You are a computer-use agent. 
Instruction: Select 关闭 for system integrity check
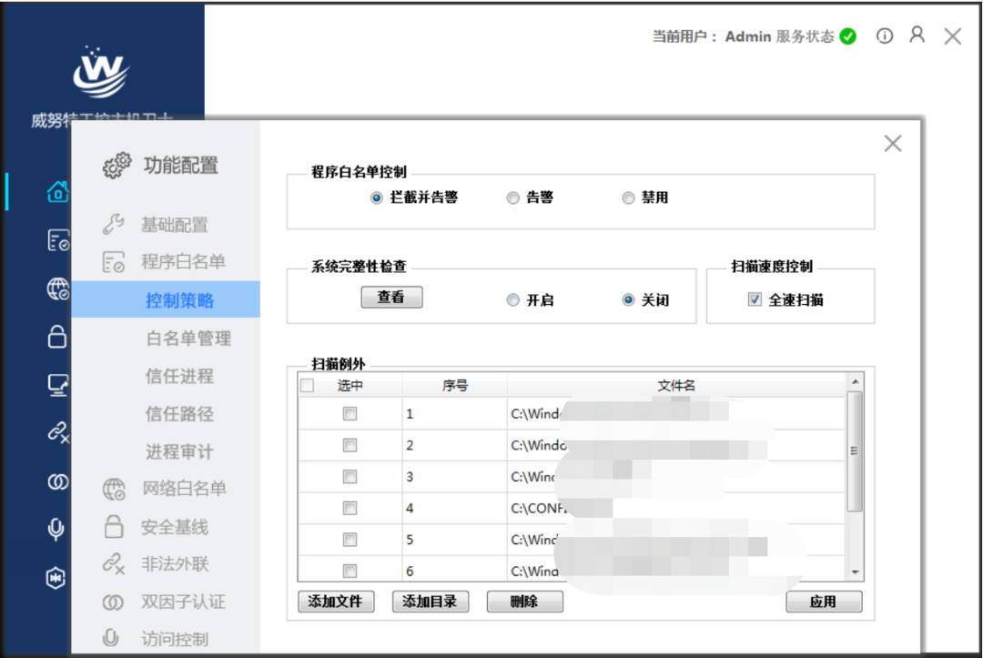click(x=628, y=300)
